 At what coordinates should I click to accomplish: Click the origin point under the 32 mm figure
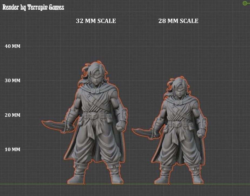(x=85, y=184)
